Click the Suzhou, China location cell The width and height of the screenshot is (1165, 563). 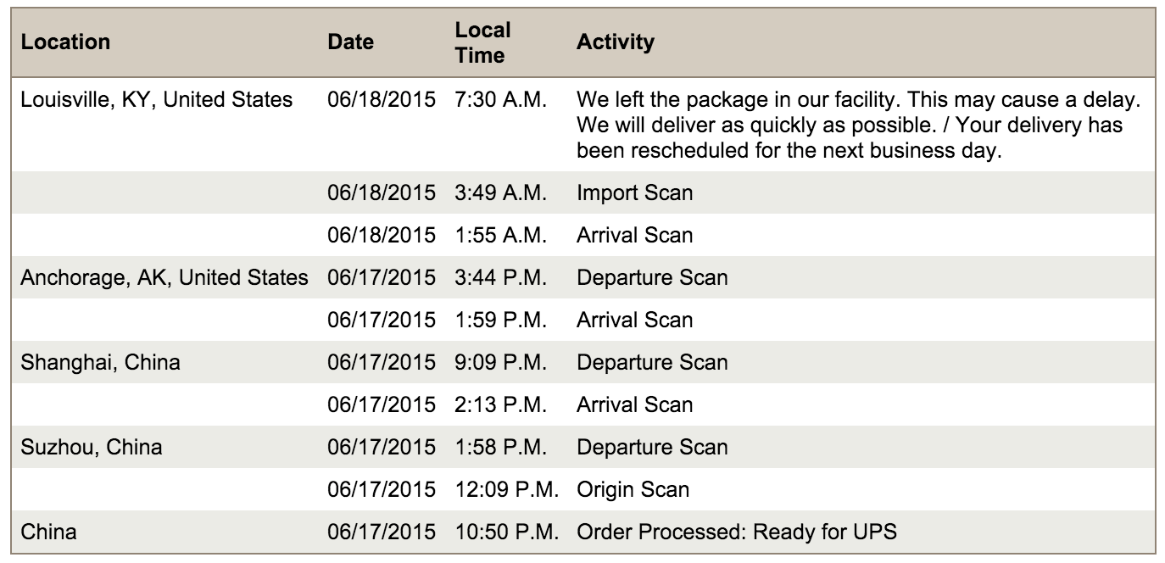(92, 447)
